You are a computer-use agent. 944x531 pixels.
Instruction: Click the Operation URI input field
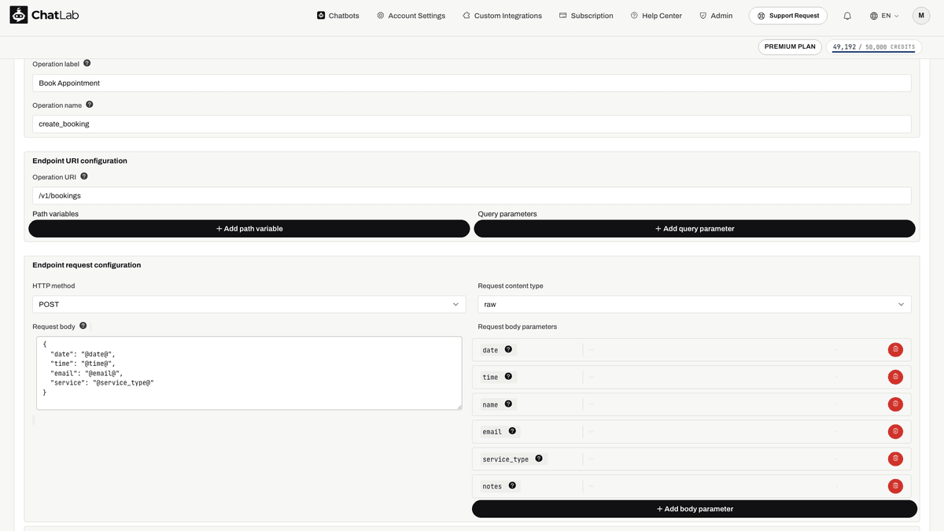pos(472,195)
